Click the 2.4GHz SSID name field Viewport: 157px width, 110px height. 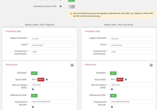pyautogui.click(x=52, y=85)
